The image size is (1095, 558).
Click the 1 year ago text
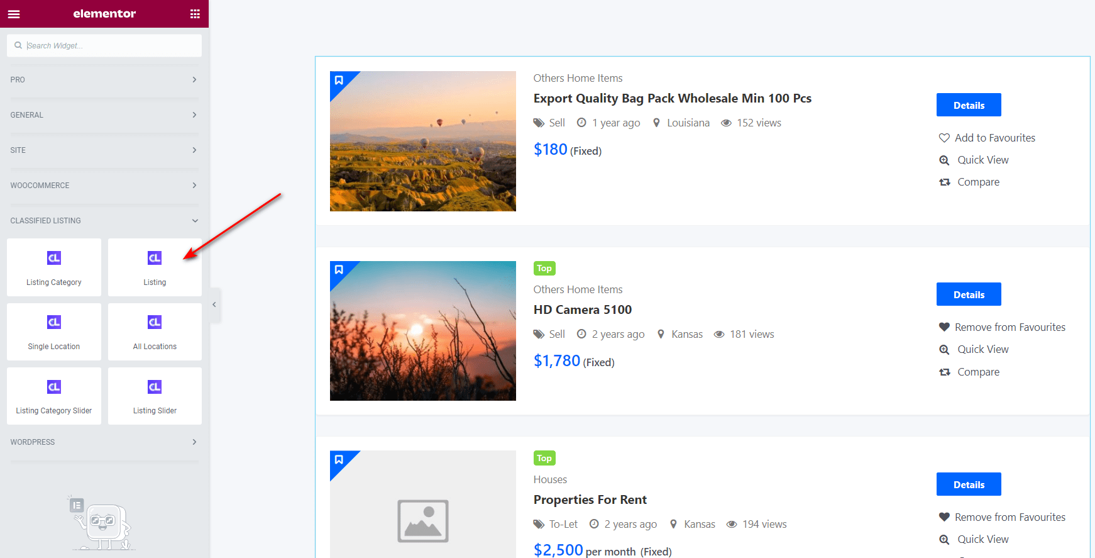pos(616,123)
